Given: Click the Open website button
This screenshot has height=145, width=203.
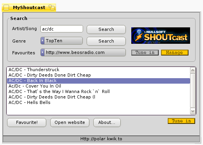Looking at the screenshot, I should 70,122.
